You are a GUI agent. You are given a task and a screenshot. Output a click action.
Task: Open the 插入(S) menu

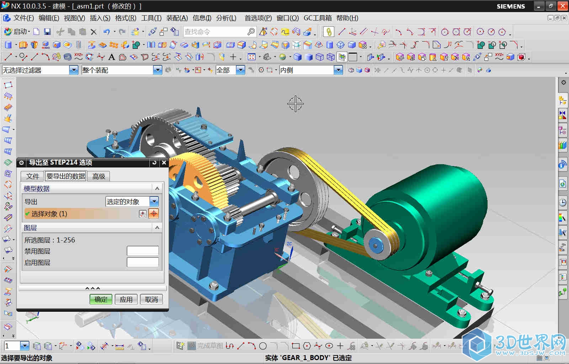click(100, 18)
